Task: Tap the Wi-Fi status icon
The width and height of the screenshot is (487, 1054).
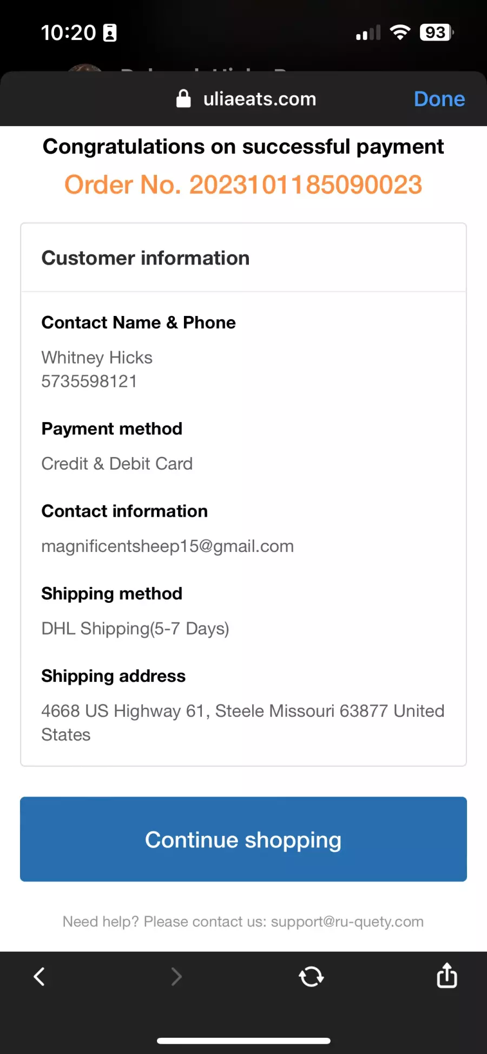Action: point(400,32)
